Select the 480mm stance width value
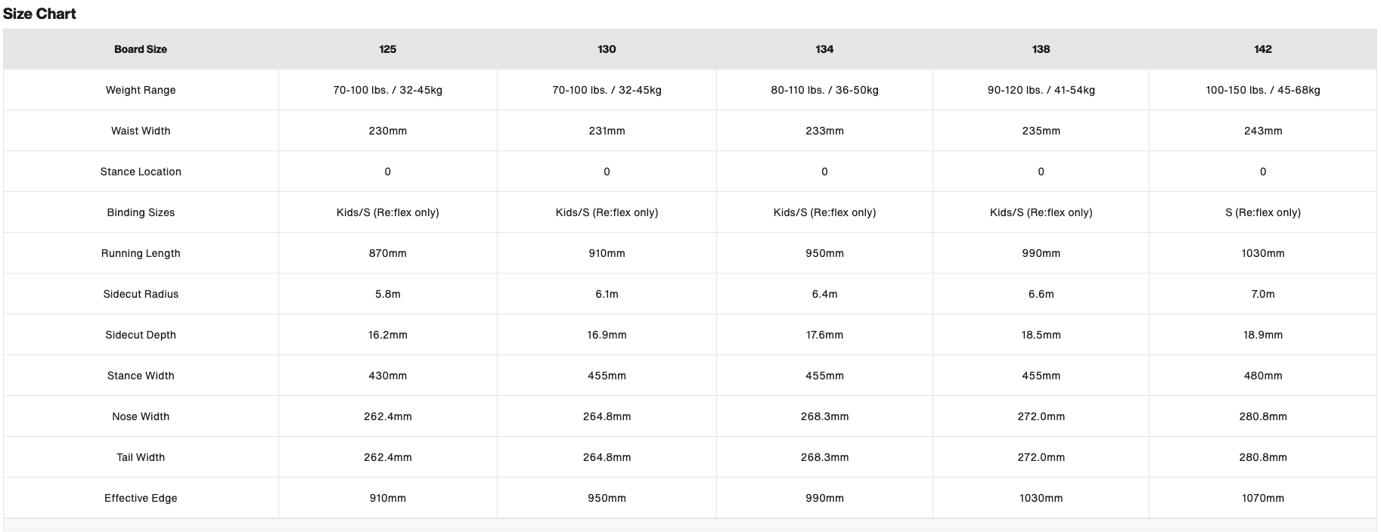The image size is (1381, 532). point(1262,376)
